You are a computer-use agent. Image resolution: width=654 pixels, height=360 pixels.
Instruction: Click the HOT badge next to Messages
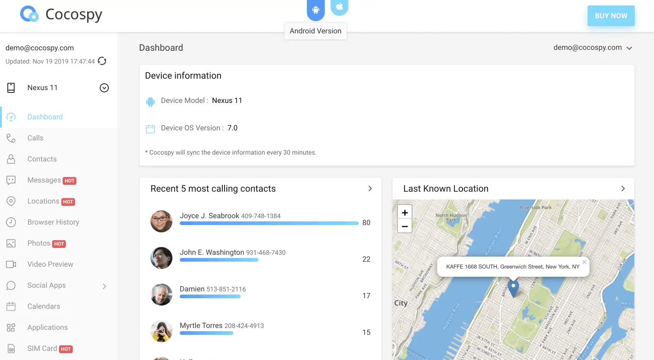(x=70, y=181)
